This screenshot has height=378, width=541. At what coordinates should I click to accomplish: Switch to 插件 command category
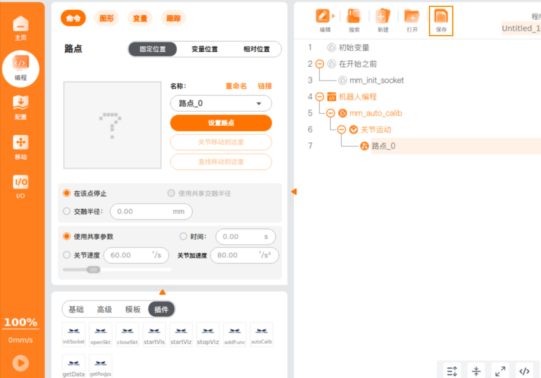point(161,309)
